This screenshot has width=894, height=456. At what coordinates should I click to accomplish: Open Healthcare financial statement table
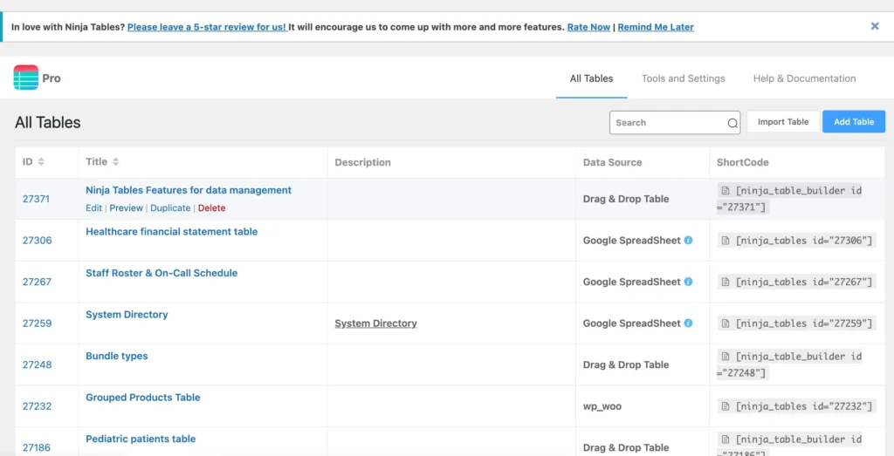pyautogui.click(x=172, y=232)
